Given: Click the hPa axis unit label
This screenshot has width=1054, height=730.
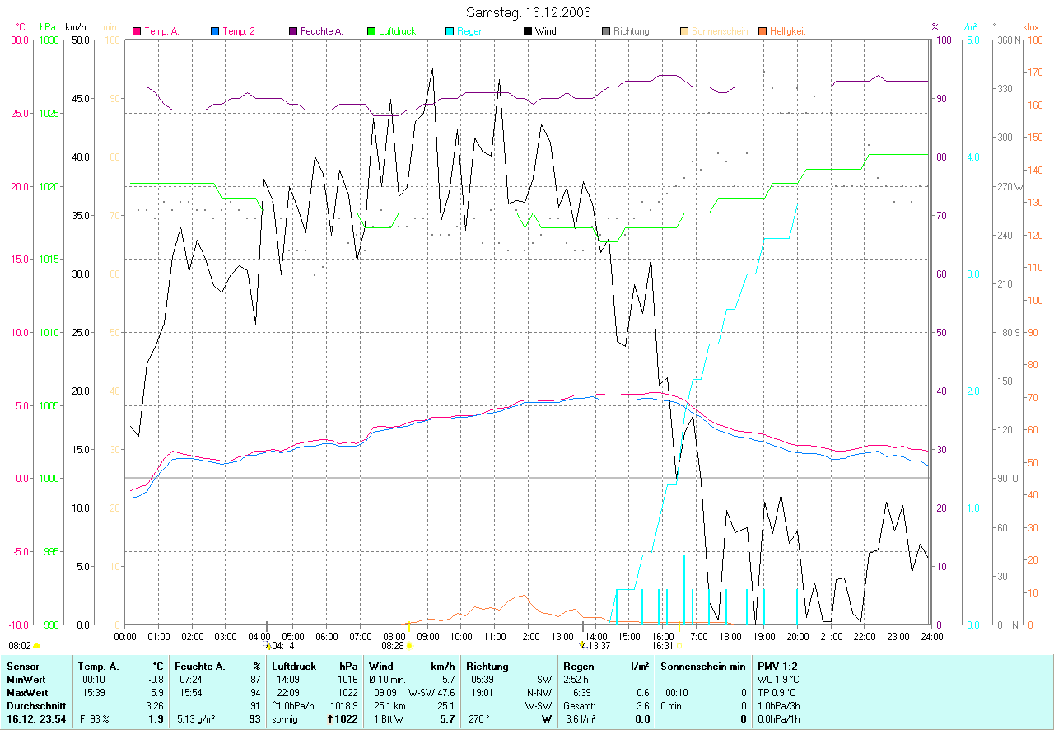Looking at the screenshot, I should [x=48, y=27].
